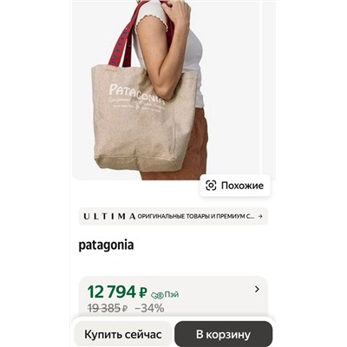Show the next product photo at right edge
This screenshot has width=347, height=347.
(x=269, y=90)
